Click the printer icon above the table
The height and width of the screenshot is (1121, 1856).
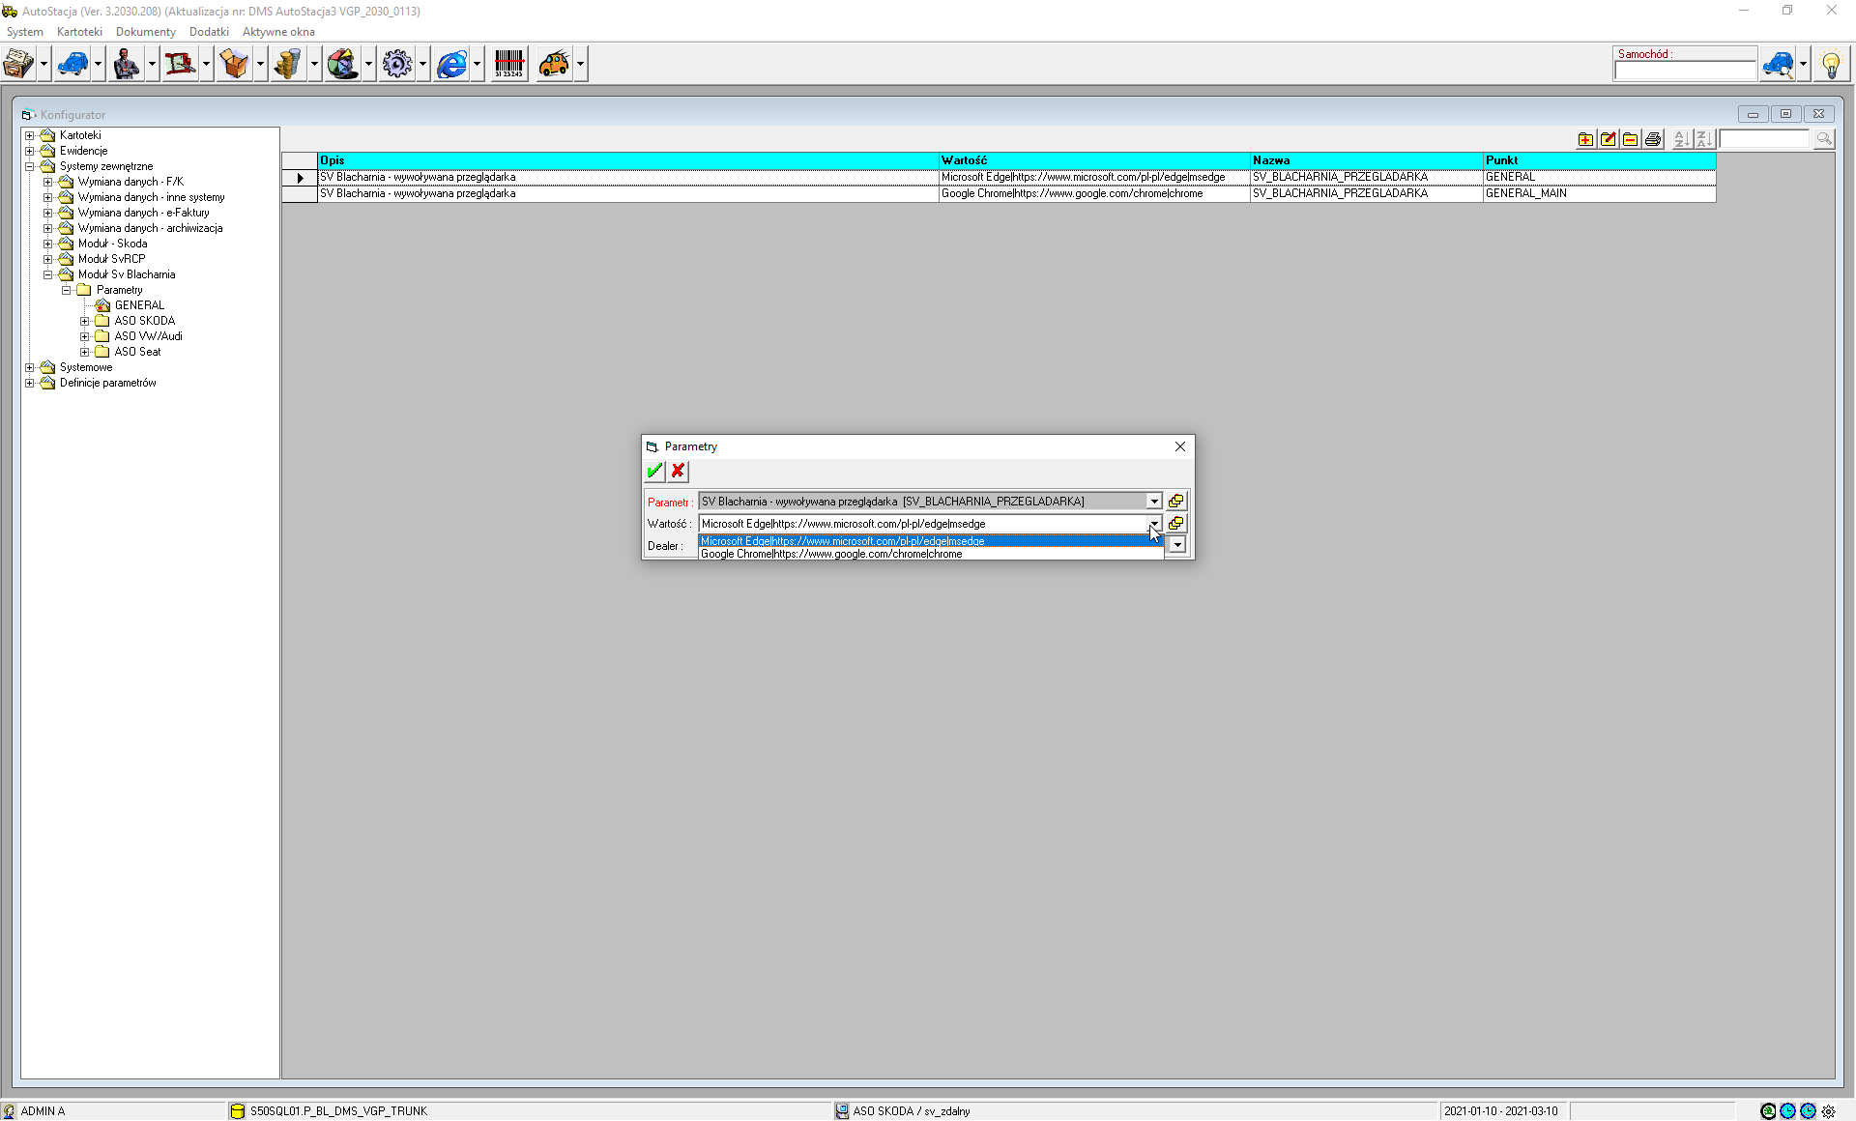click(1653, 139)
